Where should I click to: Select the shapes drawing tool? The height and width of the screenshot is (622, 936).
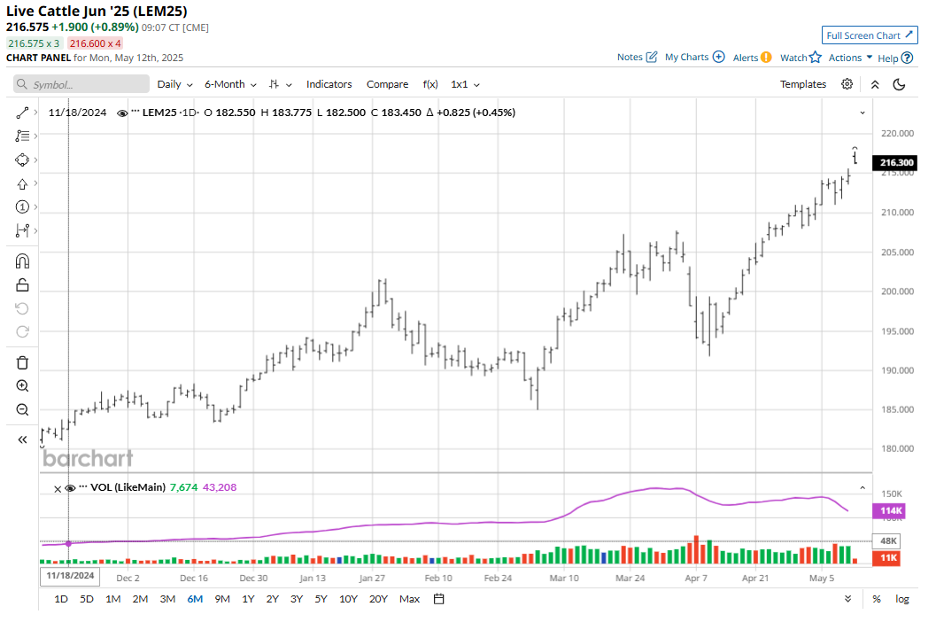pos(22,160)
